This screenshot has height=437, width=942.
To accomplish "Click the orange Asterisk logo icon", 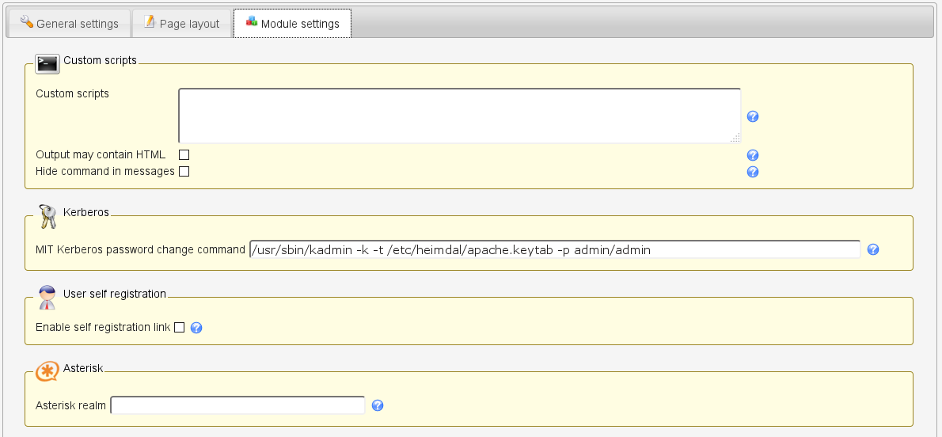I will coord(47,370).
